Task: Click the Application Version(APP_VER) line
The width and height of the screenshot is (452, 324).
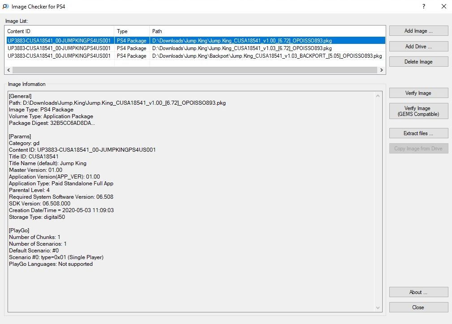Action: coord(55,177)
